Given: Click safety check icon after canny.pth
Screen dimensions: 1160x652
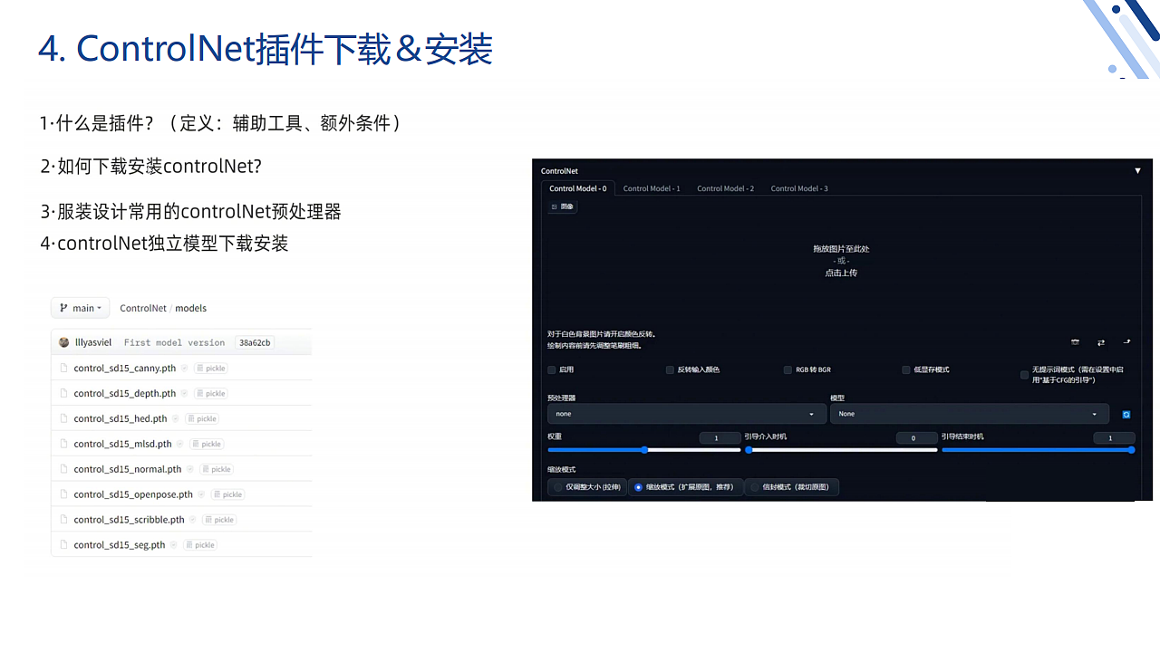Looking at the screenshot, I should click(184, 369).
